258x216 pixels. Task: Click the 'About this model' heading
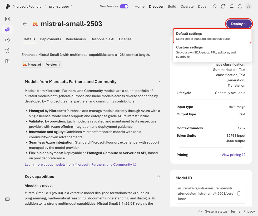click(x=39, y=185)
